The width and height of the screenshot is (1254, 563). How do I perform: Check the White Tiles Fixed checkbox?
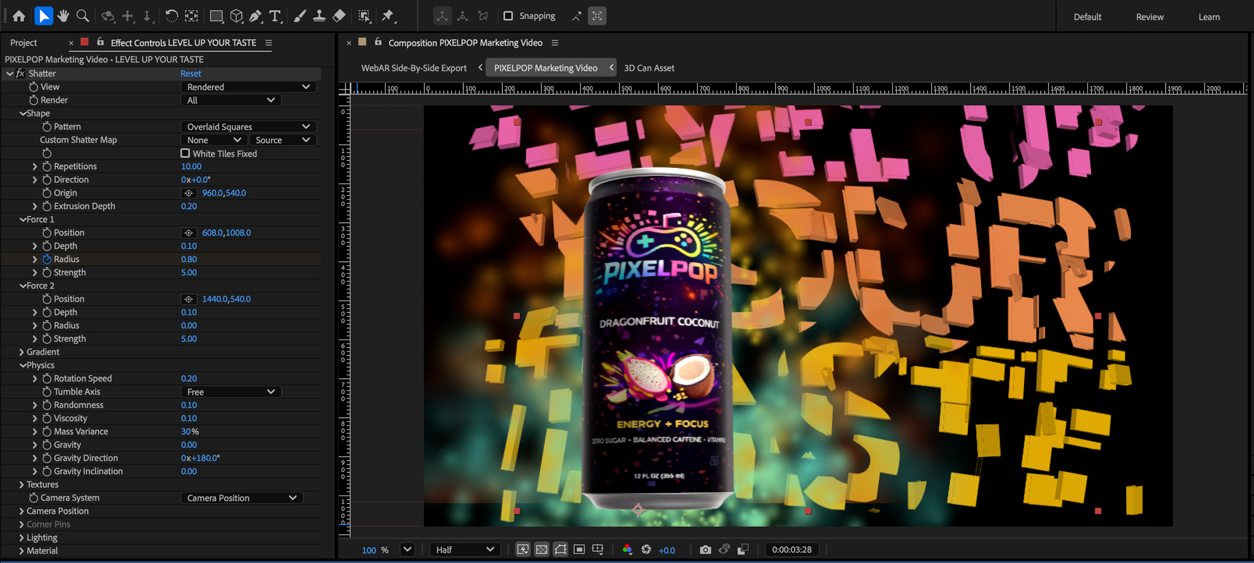(185, 153)
